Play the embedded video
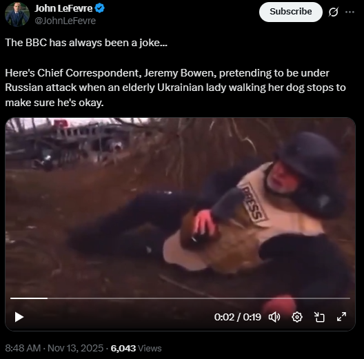The image size is (364, 359). (19, 317)
